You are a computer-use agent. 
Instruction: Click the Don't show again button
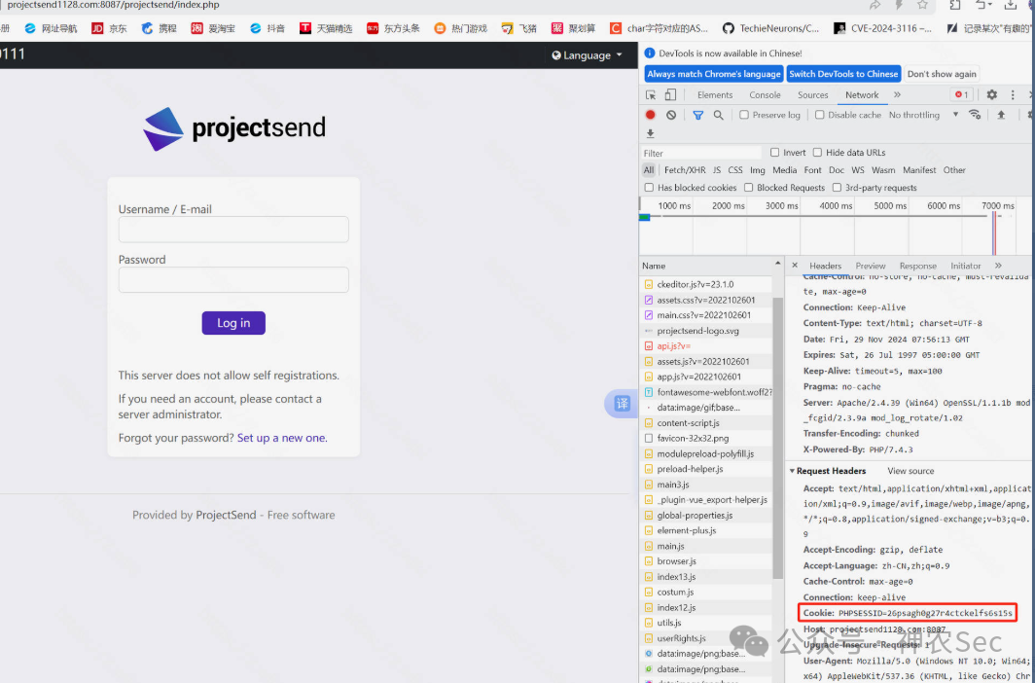942,74
